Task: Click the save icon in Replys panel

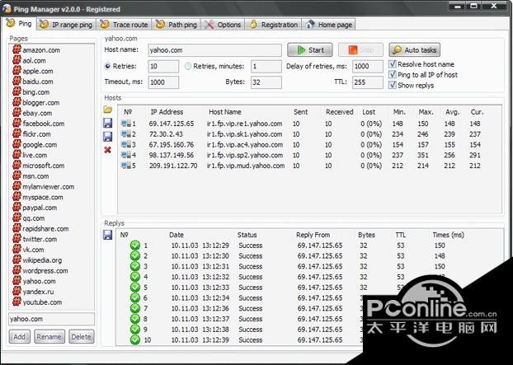Action: point(108,235)
